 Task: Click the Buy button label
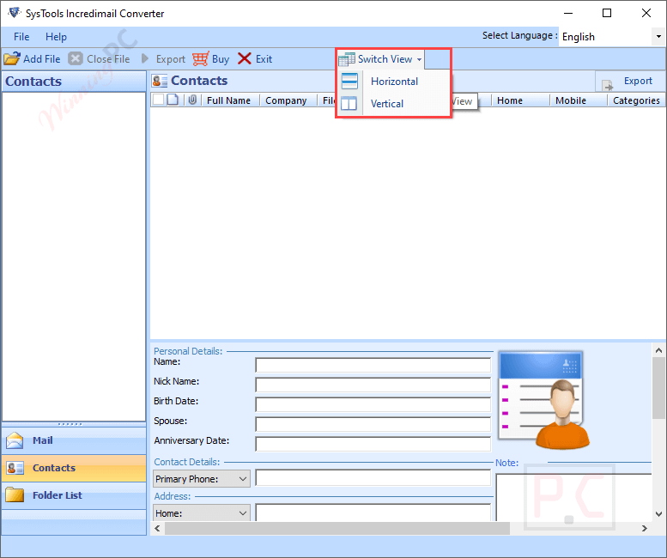click(221, 59)
